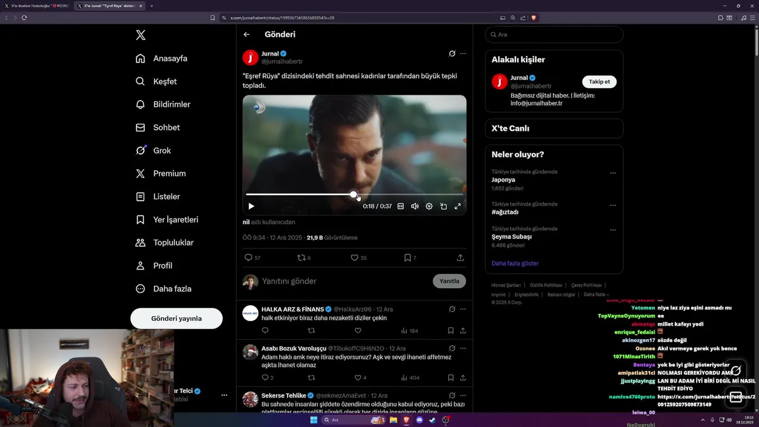Open the Gizlilik Politikası footer link
This screenshot has width=759, height=427.
[x=546, y=285]
